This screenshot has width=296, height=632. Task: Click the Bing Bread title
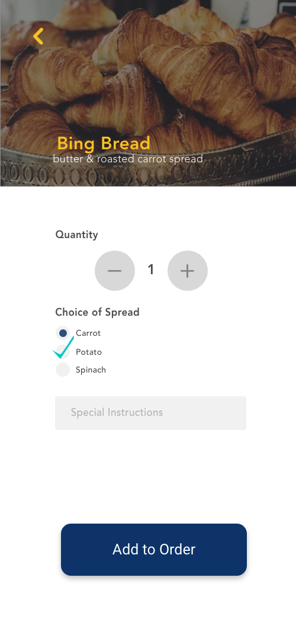click(104, 143)
